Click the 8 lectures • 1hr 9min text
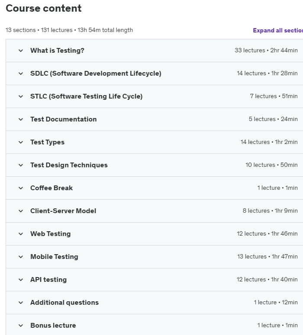The image size is (303, 335). click(270, 211)
